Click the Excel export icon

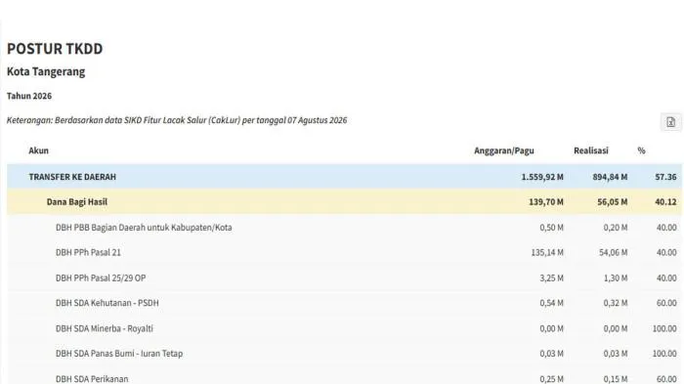pyautogui.click(x=671, y=122)
